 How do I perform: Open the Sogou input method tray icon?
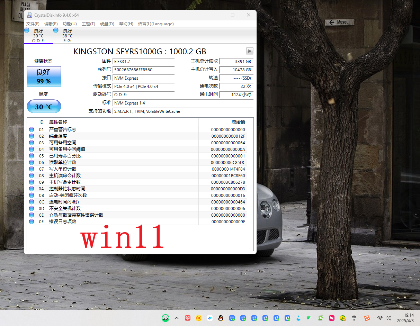click(x=367, y=318)
